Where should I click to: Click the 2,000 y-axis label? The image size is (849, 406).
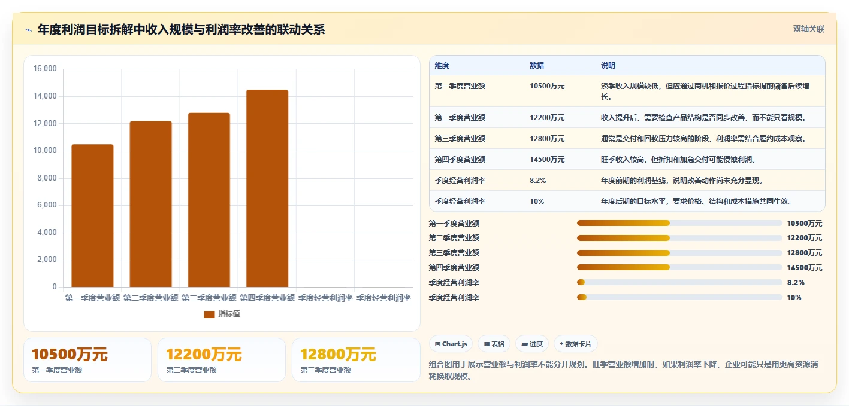(47, 260)
